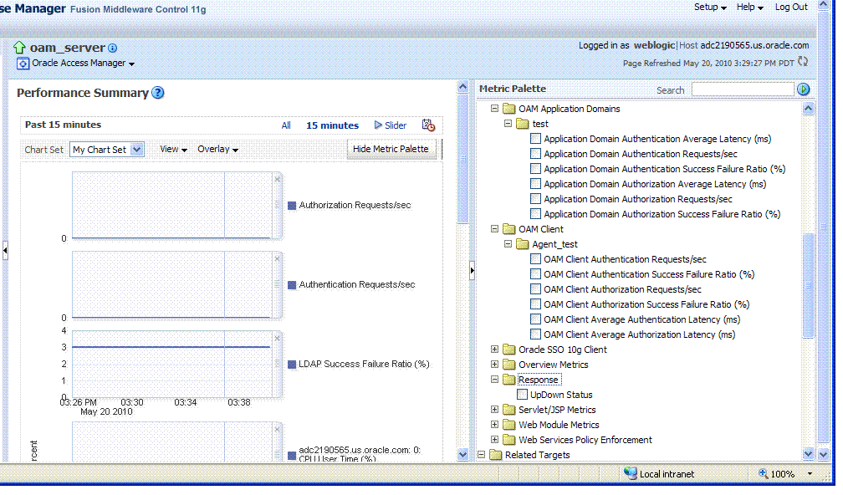Select the Response tree item

point(539,380)
